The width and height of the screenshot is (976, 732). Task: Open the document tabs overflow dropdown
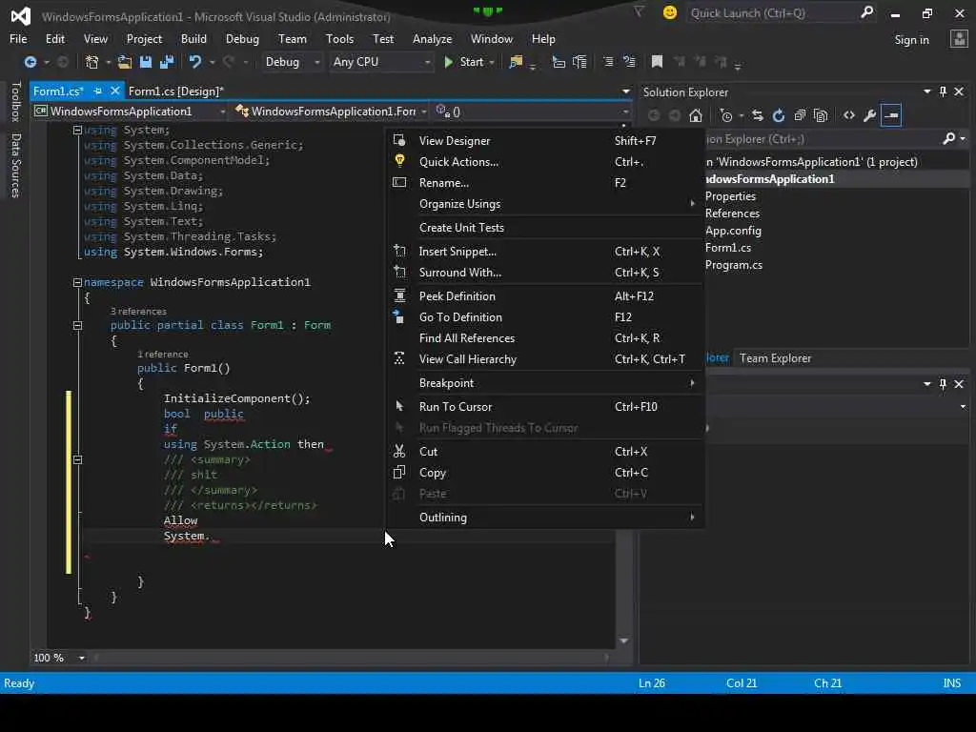[625, 91]
